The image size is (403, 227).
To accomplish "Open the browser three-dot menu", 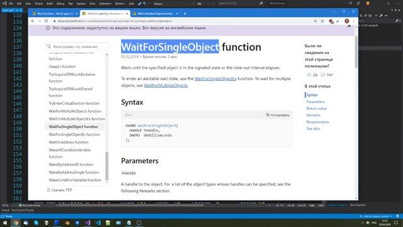I will [354, 21].
